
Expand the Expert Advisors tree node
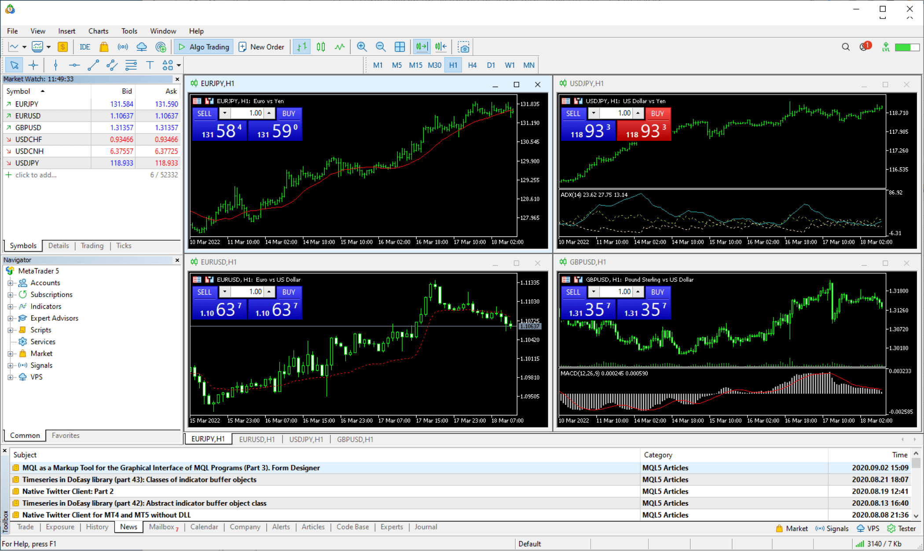click(10, 318)
